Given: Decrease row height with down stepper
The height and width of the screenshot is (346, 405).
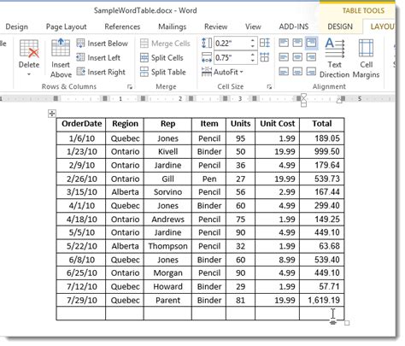Looking at the screenshot, I should 253,46.
